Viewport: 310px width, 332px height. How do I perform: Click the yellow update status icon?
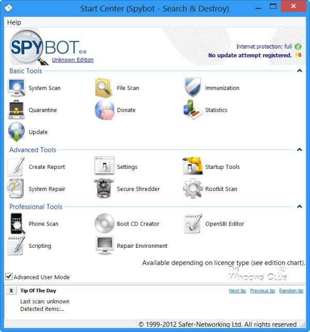299,55
